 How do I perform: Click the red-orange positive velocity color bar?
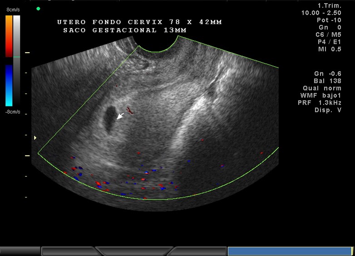pos(9,36)
